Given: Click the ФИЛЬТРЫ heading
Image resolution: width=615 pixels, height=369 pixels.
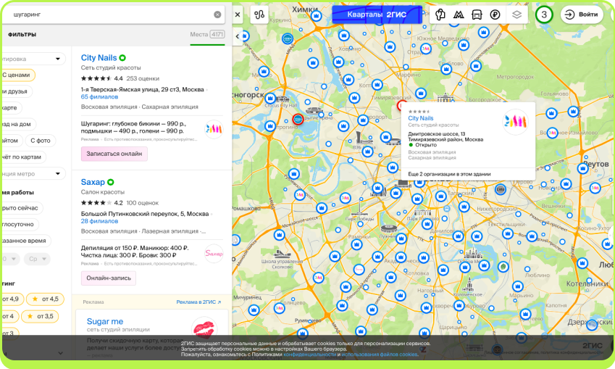Looking at the screenshot, I should (22, 35).
